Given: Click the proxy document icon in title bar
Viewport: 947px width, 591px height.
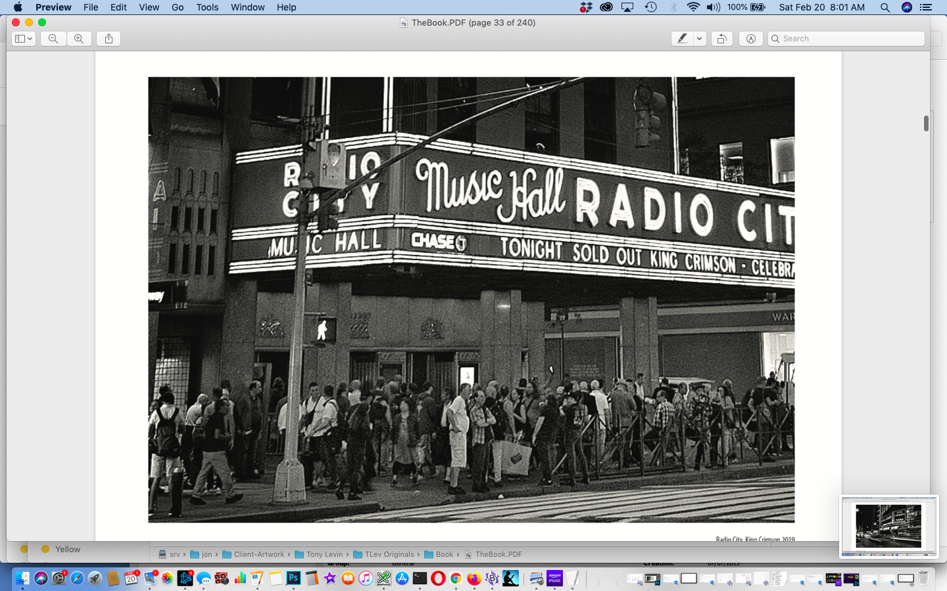Looking at the screenshot, I should (x=404, y=22).
